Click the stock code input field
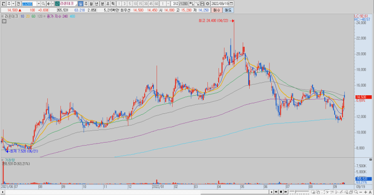This screenshot has width=374, height=195. click(x=29, y=4)
